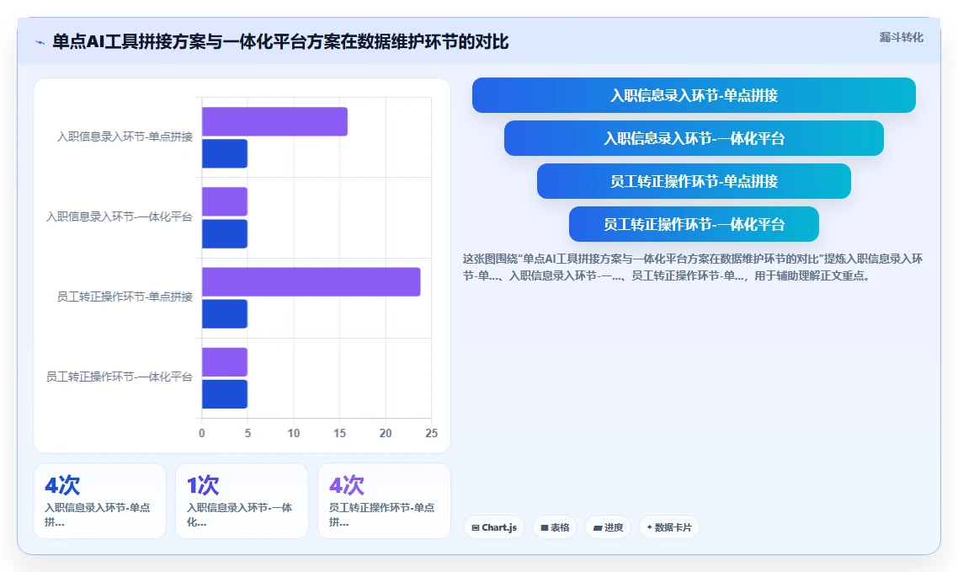Select the 入职信息录入环节-一体化平台 funnel stage
Image resolution: width=958 pixels, height=572 pixels.
click(694, 138)
